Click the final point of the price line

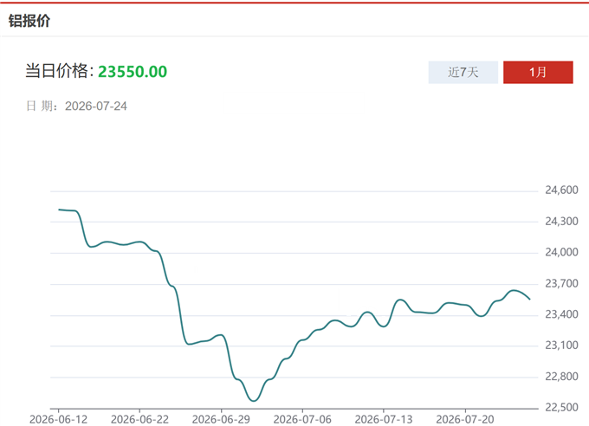pyautogui.click(x=529, y=300)
